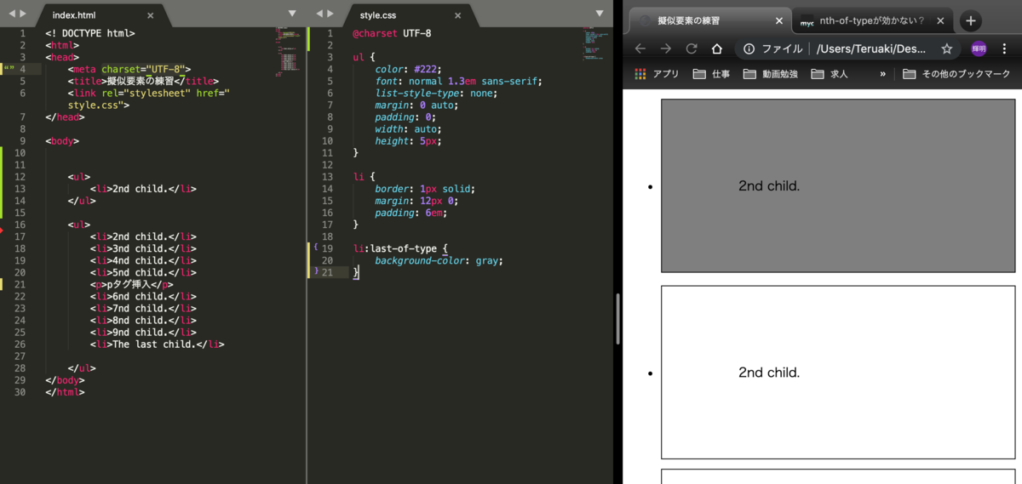Click <li>The last child.</li> line
The width and height of the screenshot is (1022, 484).
pyautogui.click(x=158, y=344)
